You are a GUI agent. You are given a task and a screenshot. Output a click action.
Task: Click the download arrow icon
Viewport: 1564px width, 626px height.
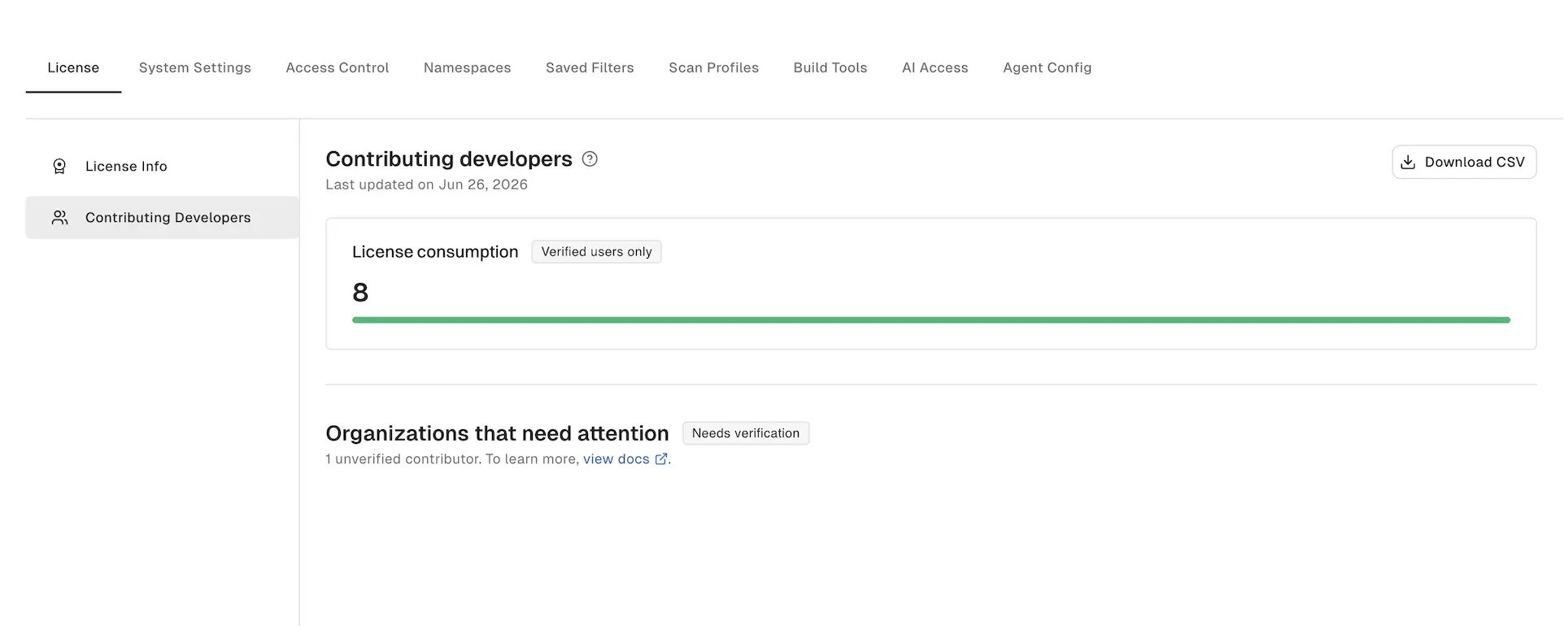pyautogui.click(x=1408, y=162)
